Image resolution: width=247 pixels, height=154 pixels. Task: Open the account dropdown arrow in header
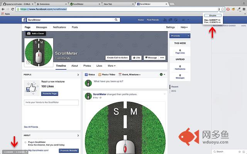[188, 20]
